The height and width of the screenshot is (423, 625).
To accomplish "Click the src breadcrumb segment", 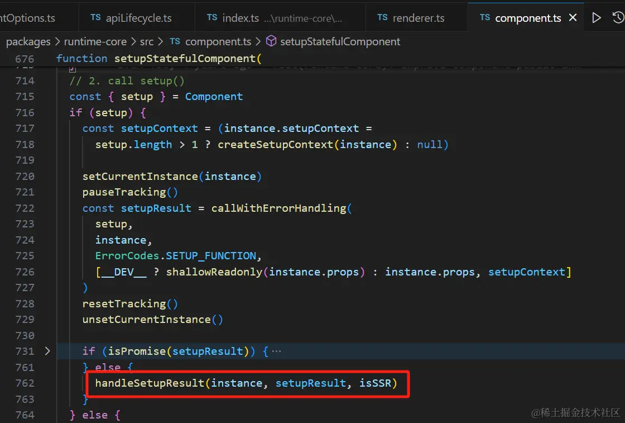I will coord(146,41).
